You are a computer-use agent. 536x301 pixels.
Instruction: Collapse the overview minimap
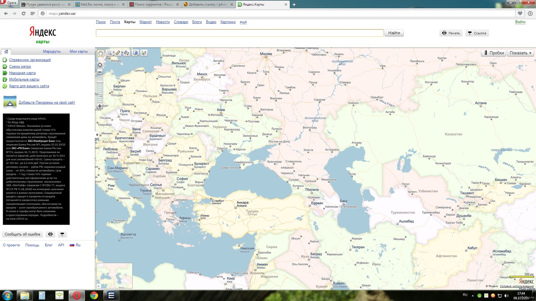coord(98,286)
